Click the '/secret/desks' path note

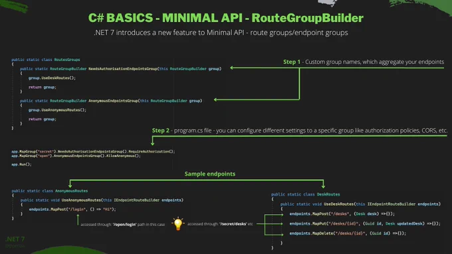[x=220, y=223]
